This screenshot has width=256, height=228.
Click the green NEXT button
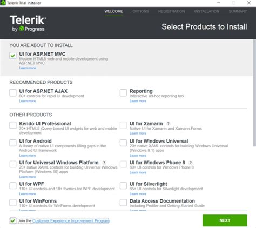point(225,220)
